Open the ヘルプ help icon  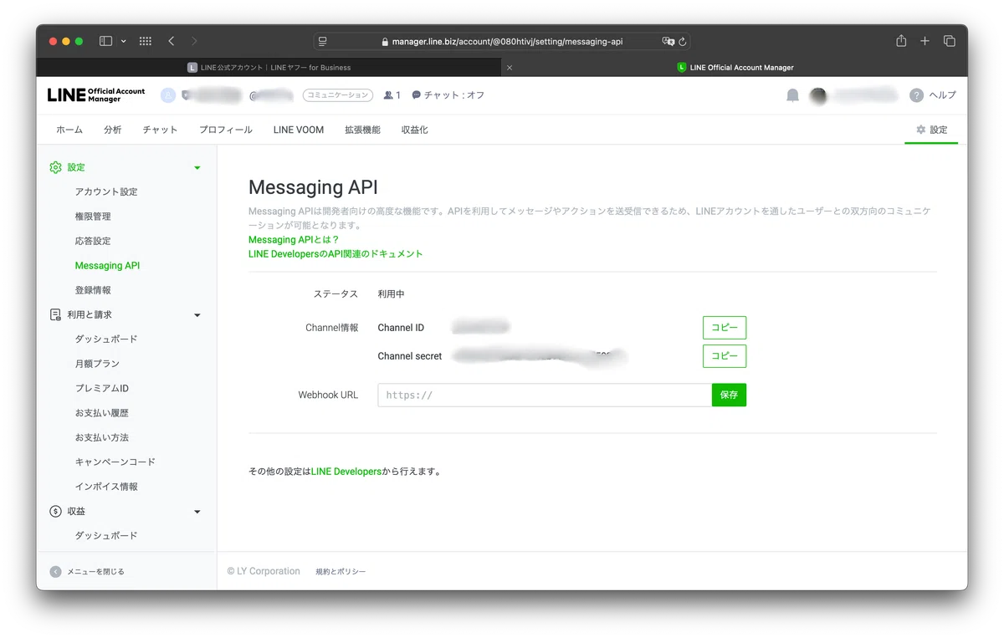916,95
